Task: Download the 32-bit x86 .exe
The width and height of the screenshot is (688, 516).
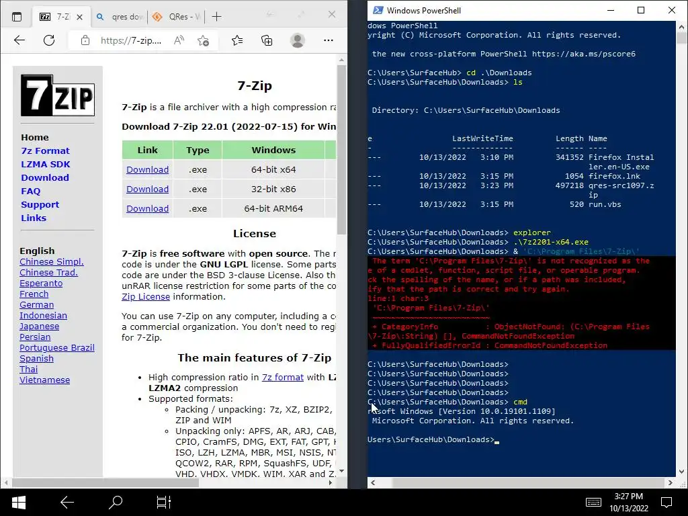Action: 147,189
